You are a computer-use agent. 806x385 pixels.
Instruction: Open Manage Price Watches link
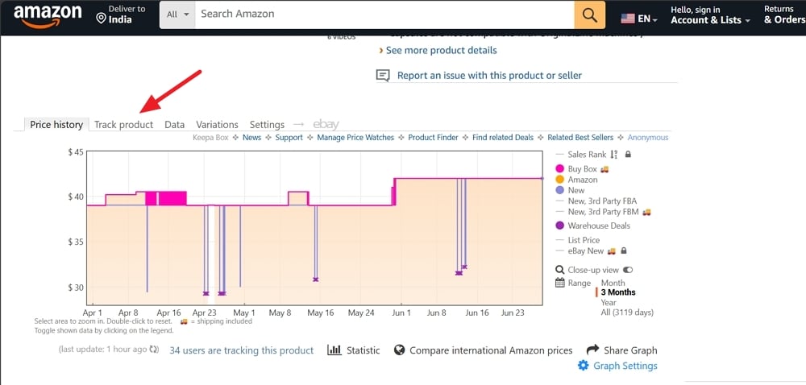pyautogui.click(x=355, y=138)
